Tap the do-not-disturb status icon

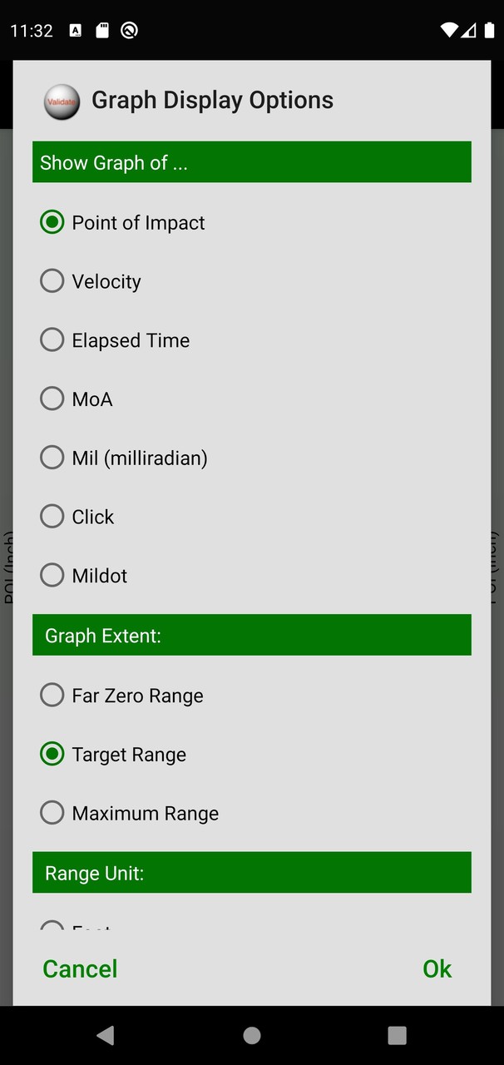(128, 30)
